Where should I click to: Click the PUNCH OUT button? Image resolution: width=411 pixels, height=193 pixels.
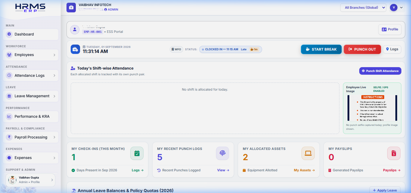(362, 49)
